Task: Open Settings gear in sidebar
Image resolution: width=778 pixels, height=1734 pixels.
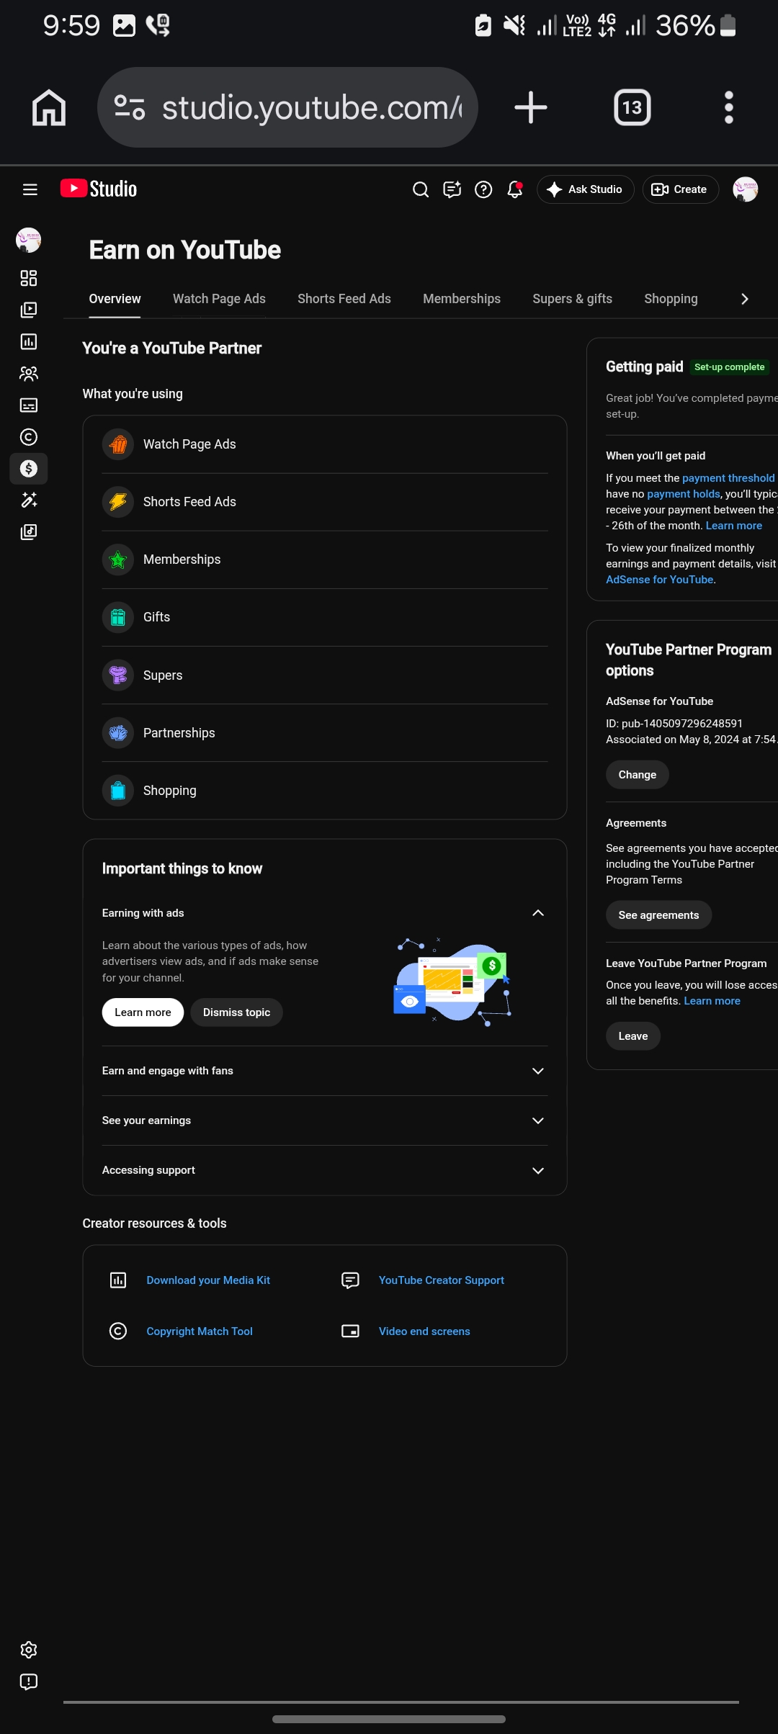Action: tap(29, 1650)
